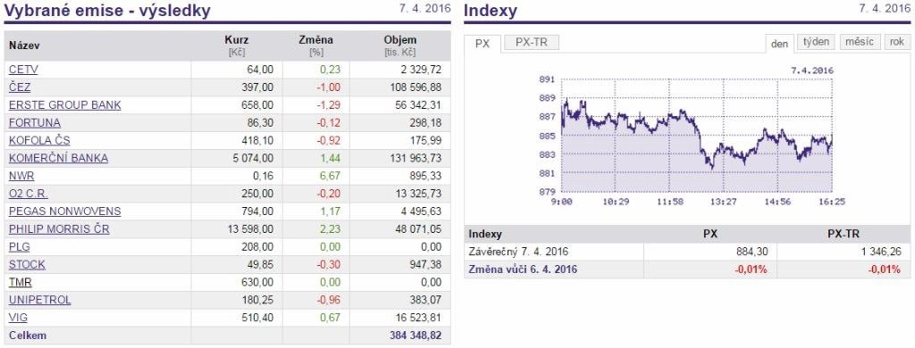The image size is (915, 348).
Task: Open the PHILIP MORRIS ČR link
Action: coord(59,229)
